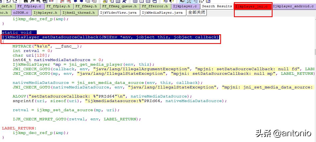316x142 pixels.
Task: Click the 'int retval = 0;' line
Action: click(x=32, y=51)
